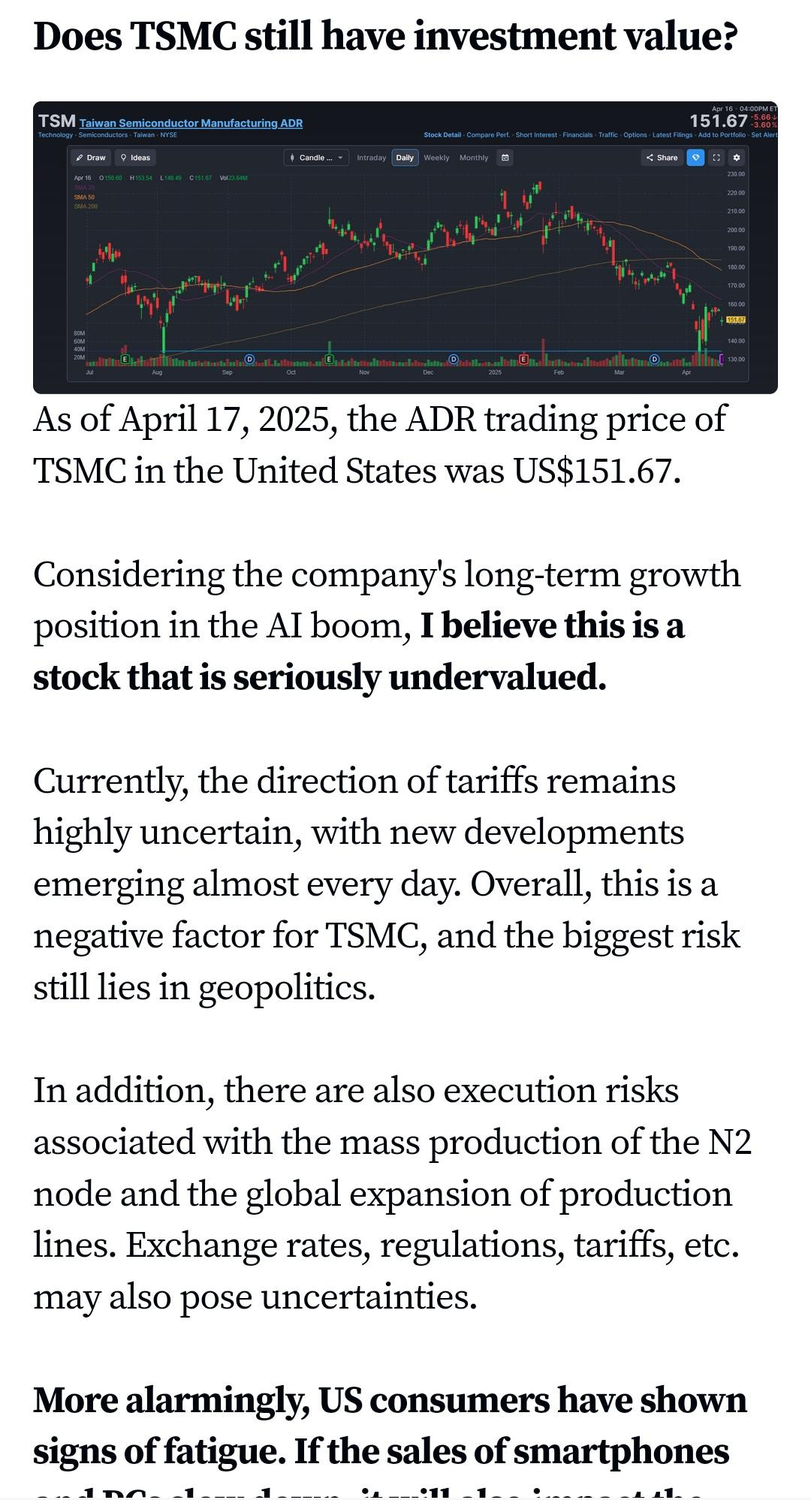Open the Ideas lightbulb button
The width and height of the screenshot is (811, 1500).
coord(135,158)
